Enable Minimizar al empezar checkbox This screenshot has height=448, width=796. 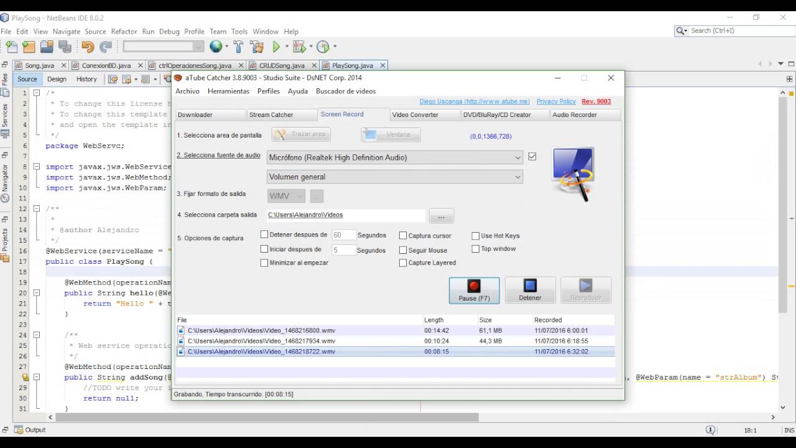pyautogui.click(x=264, y=263)
